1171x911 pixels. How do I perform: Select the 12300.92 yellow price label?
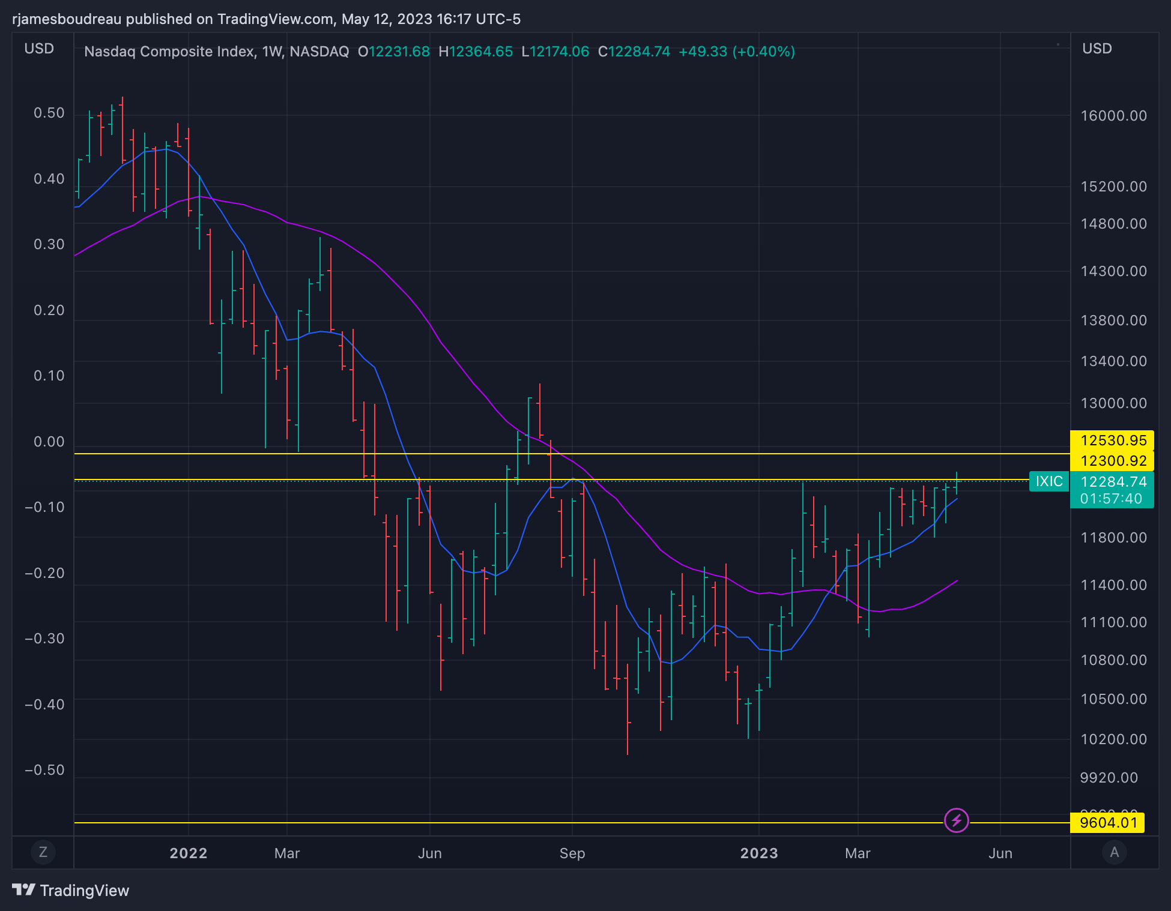(x=1113, y=461)
